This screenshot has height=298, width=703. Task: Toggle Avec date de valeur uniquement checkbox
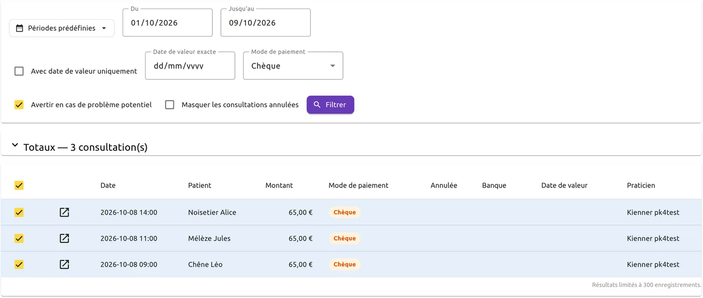[x=19, y=71]
